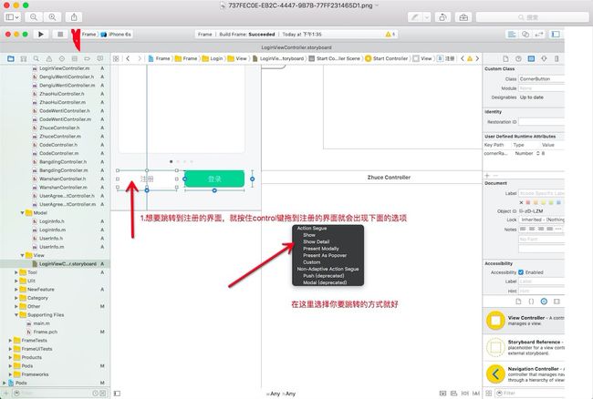Open the report navigator tab

pyautogui.click(x=99, y=58)
